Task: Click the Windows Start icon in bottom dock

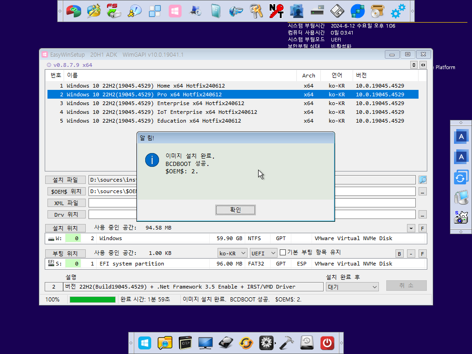Action: point(145,343)
